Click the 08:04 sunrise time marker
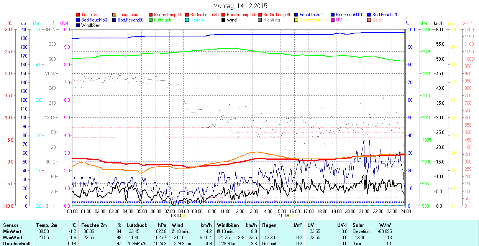This screenshot has height=246, width=479. coord(176,216)
